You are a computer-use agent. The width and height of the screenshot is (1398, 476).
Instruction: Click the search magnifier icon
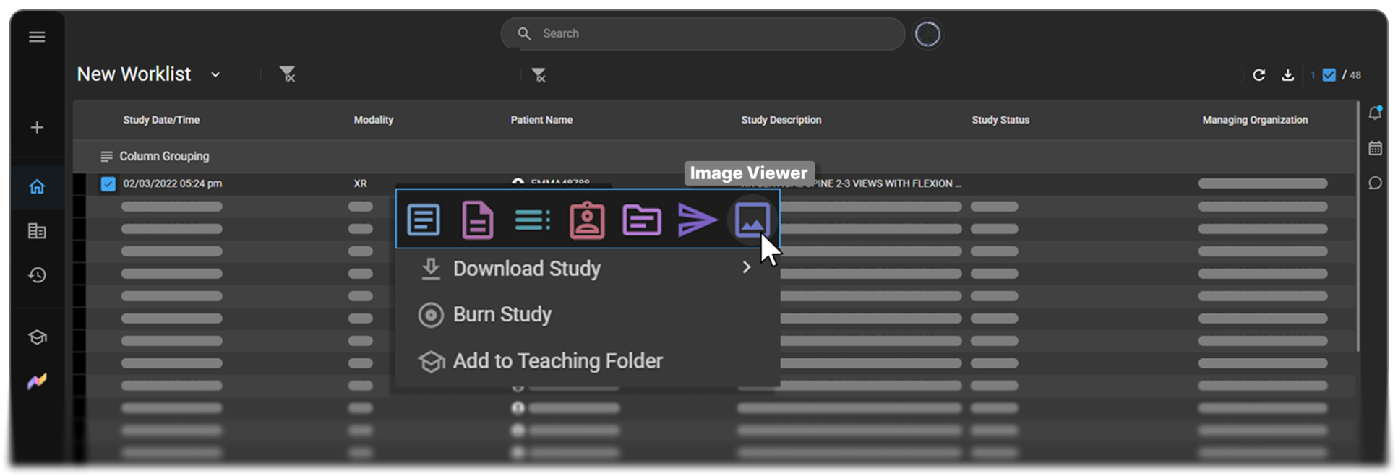tap(524, 34)
